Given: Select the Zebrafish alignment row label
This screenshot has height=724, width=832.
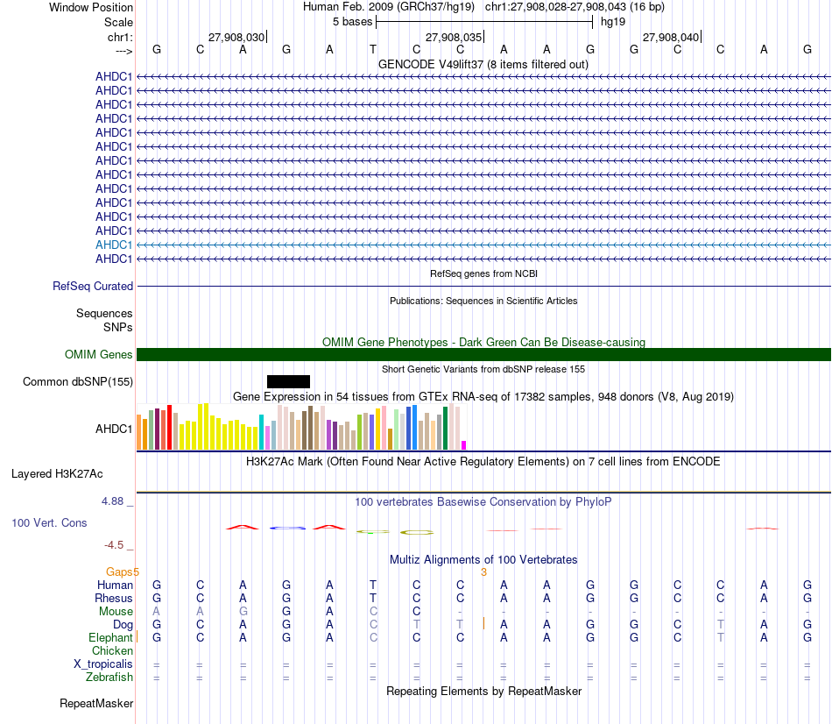Looking at the screenshot, I should tap(109, 678).
